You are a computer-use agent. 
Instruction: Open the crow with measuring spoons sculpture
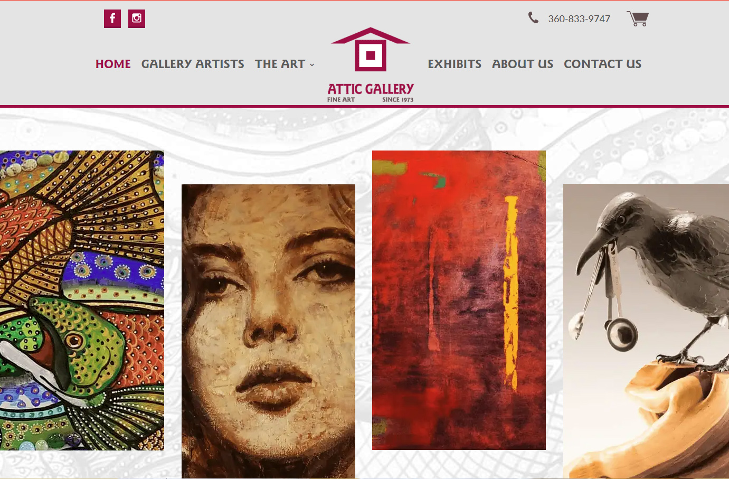click(646, 331)
